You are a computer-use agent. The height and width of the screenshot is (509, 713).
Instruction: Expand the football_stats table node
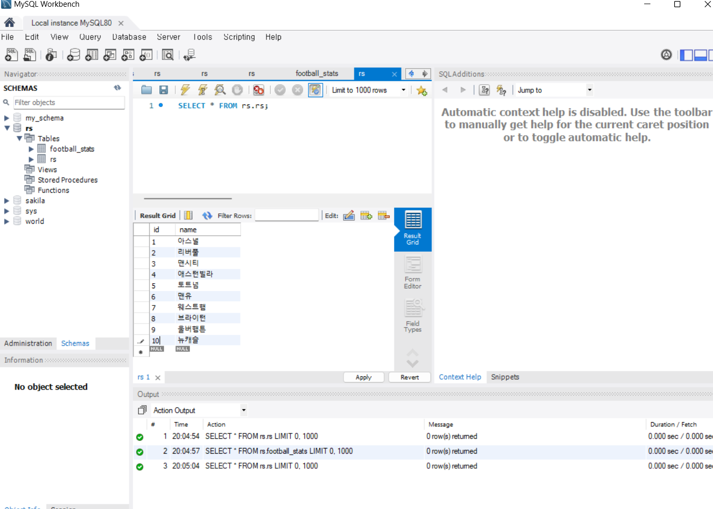tap(31, 149)
